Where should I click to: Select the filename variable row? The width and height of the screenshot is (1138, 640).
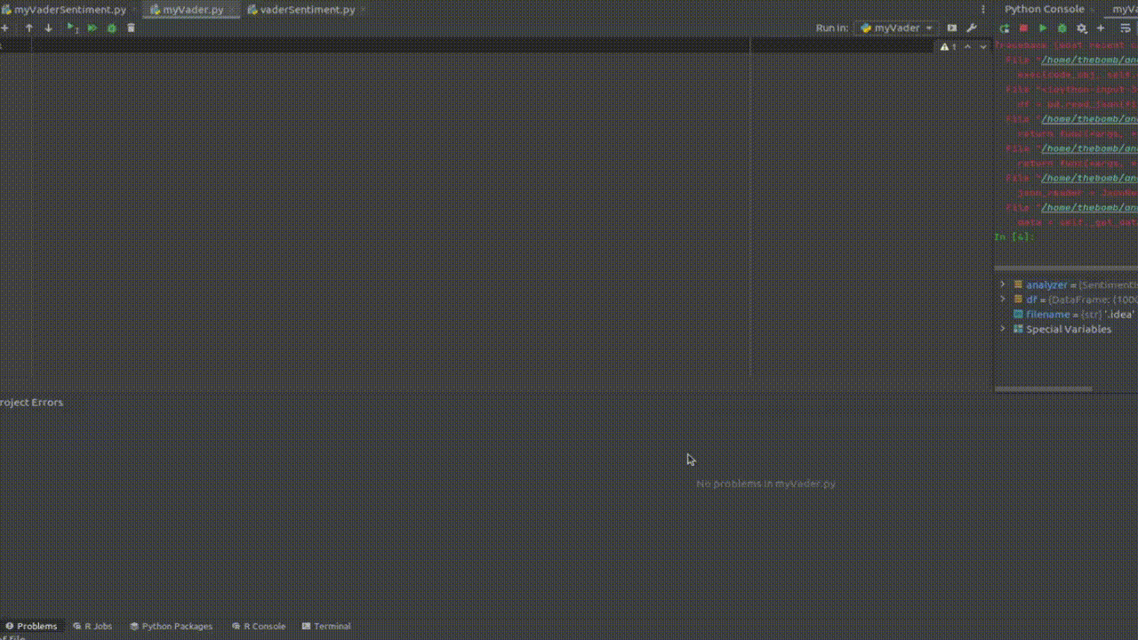point(1067,315)
